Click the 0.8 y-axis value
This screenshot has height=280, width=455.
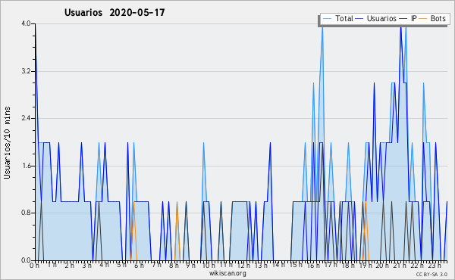click(26, 213)
